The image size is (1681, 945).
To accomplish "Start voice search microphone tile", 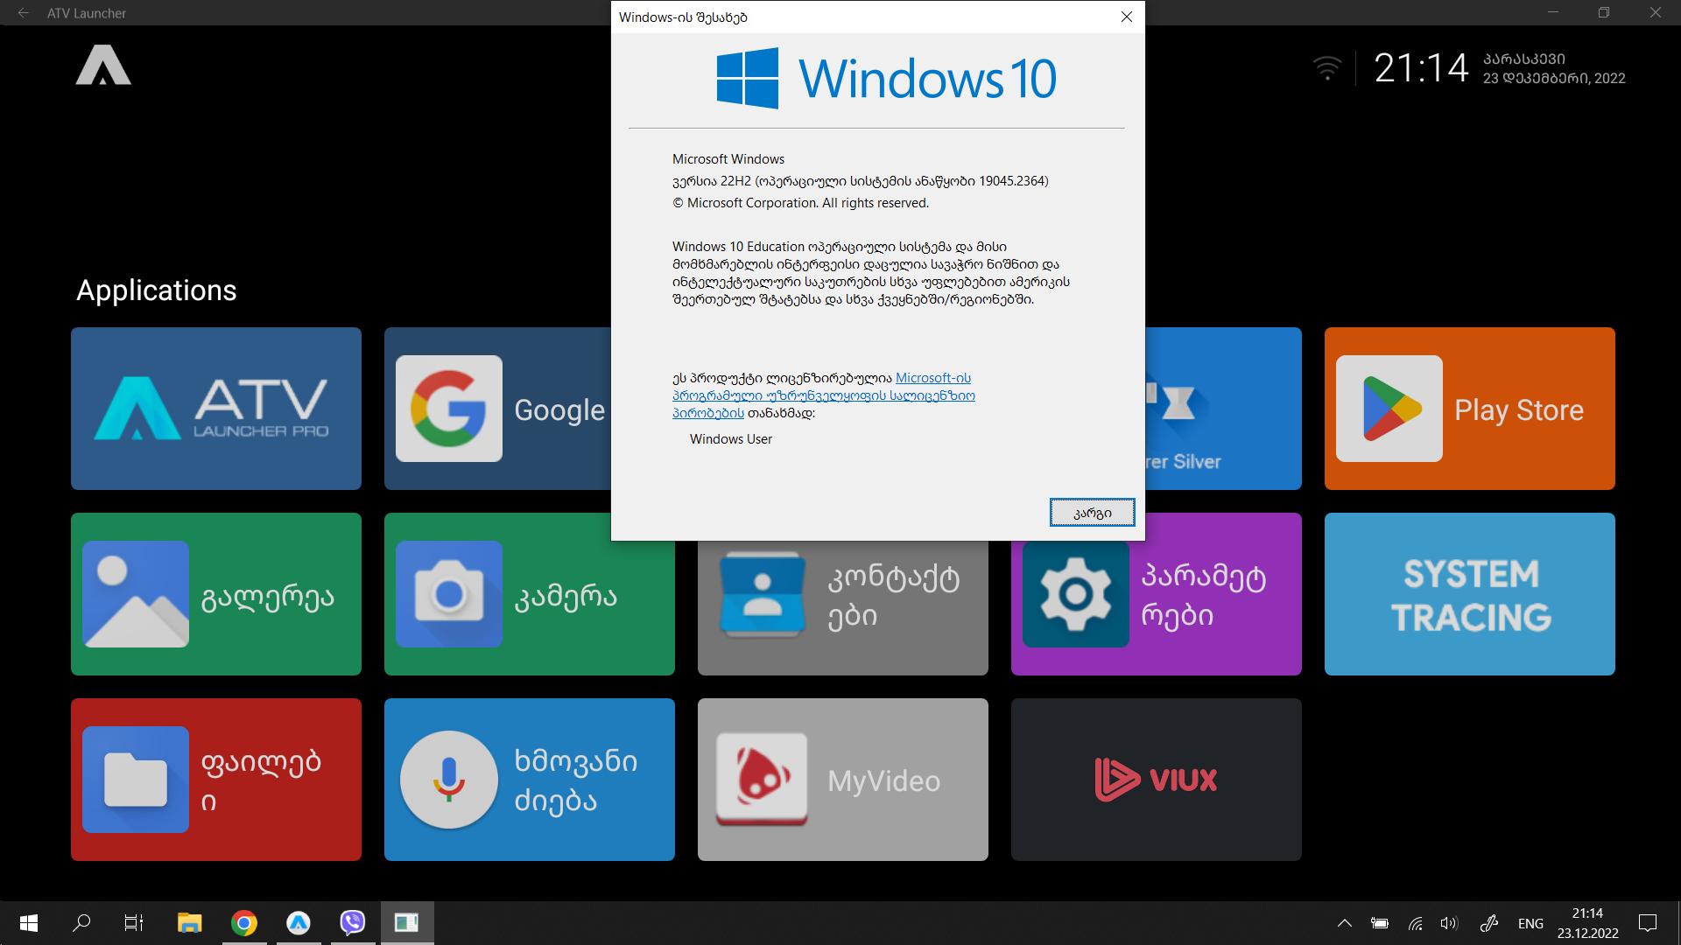I will point(529,780).
